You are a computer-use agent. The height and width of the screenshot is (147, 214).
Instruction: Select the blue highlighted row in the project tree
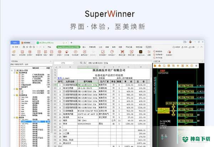35,122
